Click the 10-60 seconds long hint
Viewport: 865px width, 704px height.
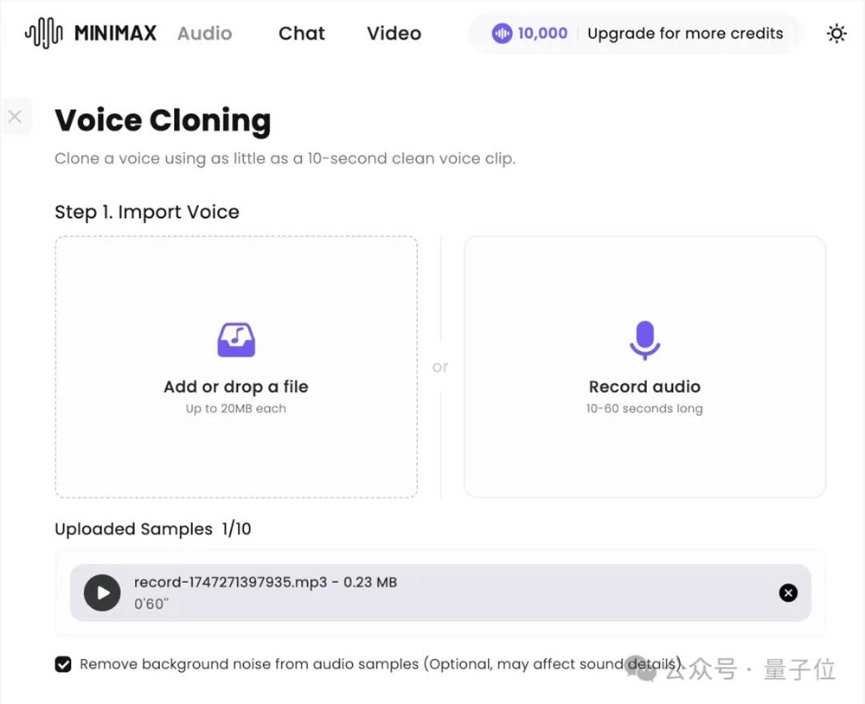644,409
